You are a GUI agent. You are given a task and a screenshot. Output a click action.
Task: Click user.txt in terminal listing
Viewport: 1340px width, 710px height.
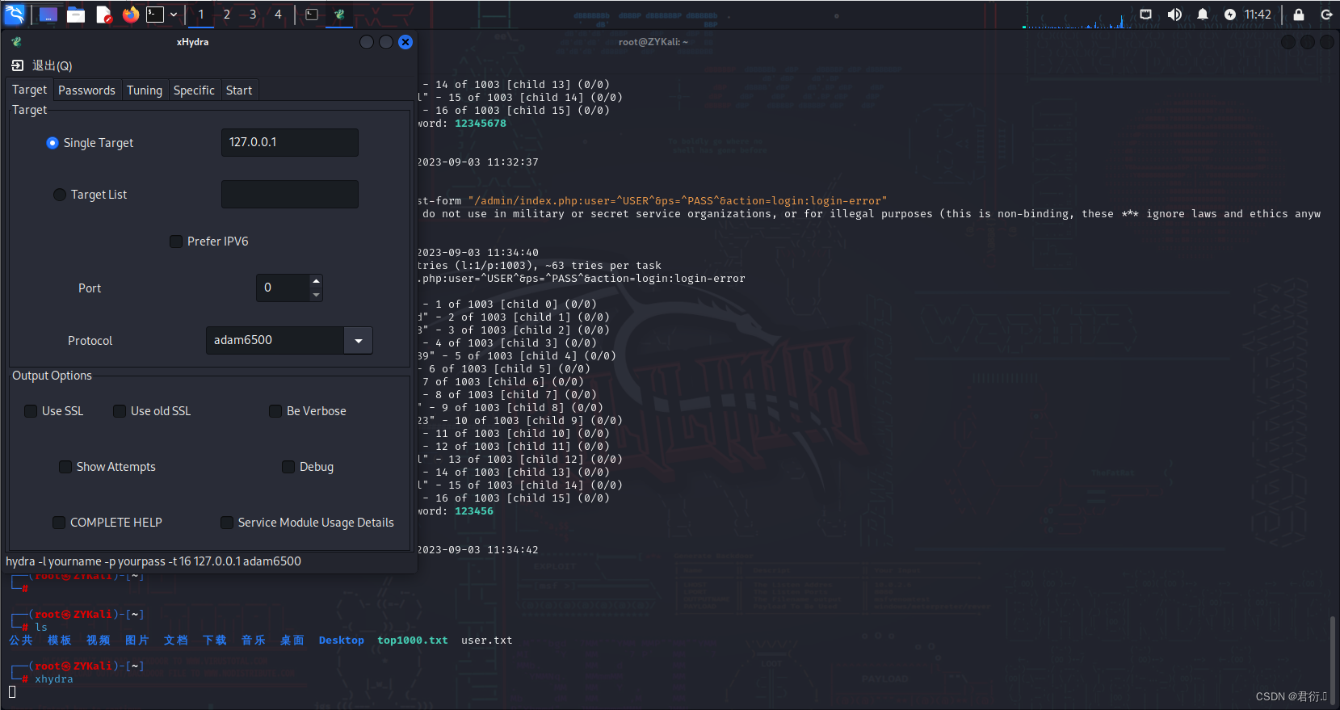pos(487,641)
